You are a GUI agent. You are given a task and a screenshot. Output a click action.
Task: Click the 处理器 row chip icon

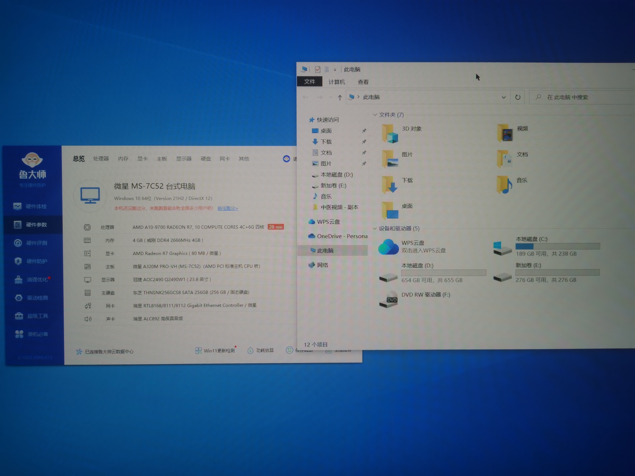tap(87, 227)
